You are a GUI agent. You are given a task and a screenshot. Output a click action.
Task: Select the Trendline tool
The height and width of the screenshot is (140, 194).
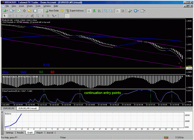tap(27, 16)
